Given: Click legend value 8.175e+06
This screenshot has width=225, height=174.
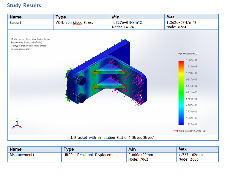Looking at the screenshot, I should point(191,86).
